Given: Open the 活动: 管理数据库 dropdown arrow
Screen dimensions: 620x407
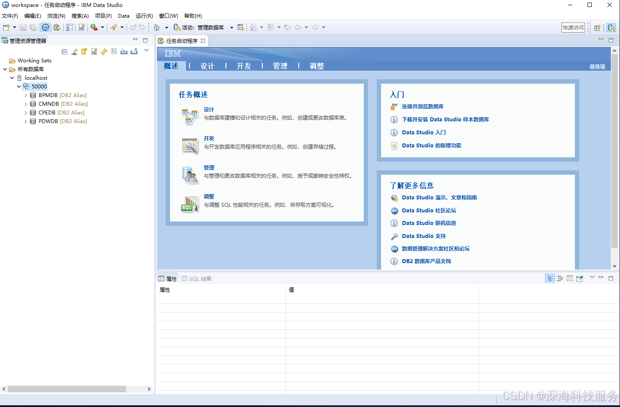Looking at the screenshot, I should click(232, 28).
